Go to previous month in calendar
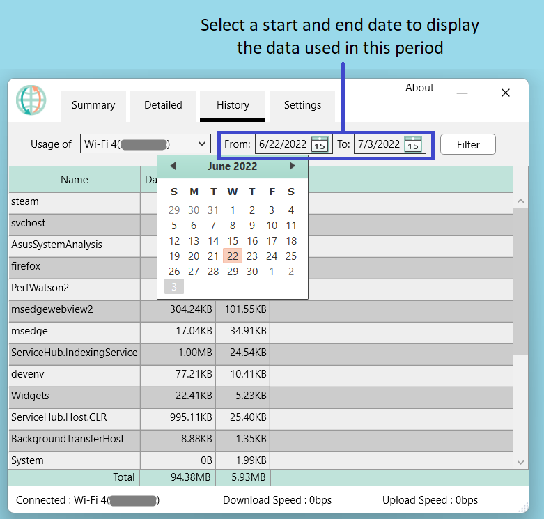 [x=173, y=166]
